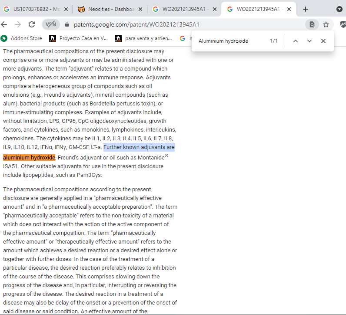Image resolution: width=346 pixels, height=315 pixels.
Task: Switch to the first WO2021213945A1 tab
Action: pos(181,9)
